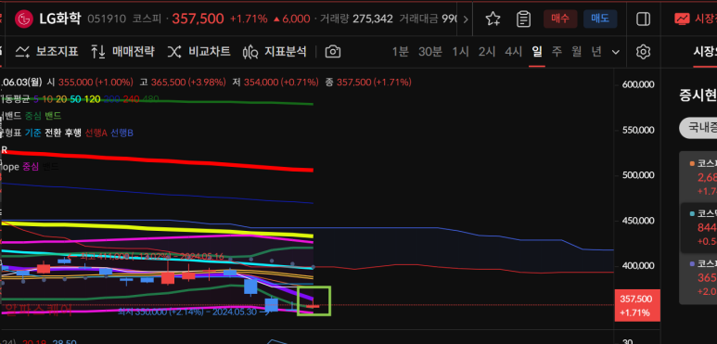Viewport: 717px width, 344px height.
Task: Toggle the Ichimoku 전환 line label
Action: pos(52,133)
